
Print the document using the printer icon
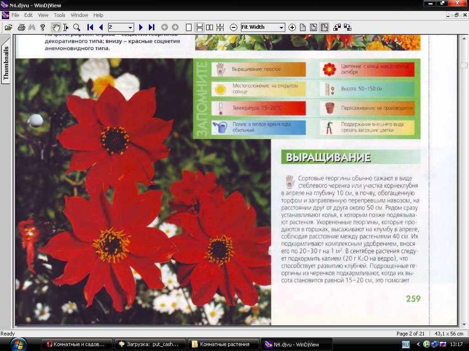pyautogui.click(x=21, y=27)
